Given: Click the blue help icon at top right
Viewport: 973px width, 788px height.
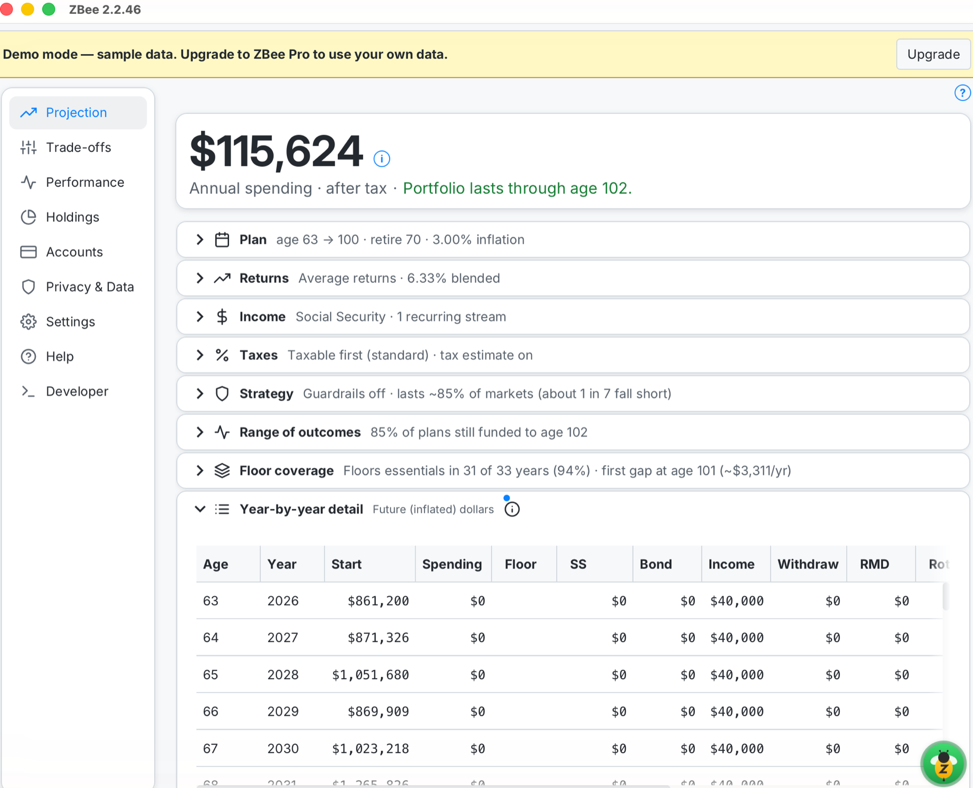Looking at the screenshot, I should point(962,93).
